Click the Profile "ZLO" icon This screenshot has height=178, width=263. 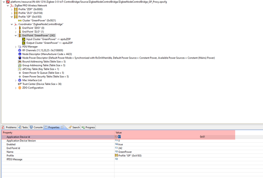16,13
